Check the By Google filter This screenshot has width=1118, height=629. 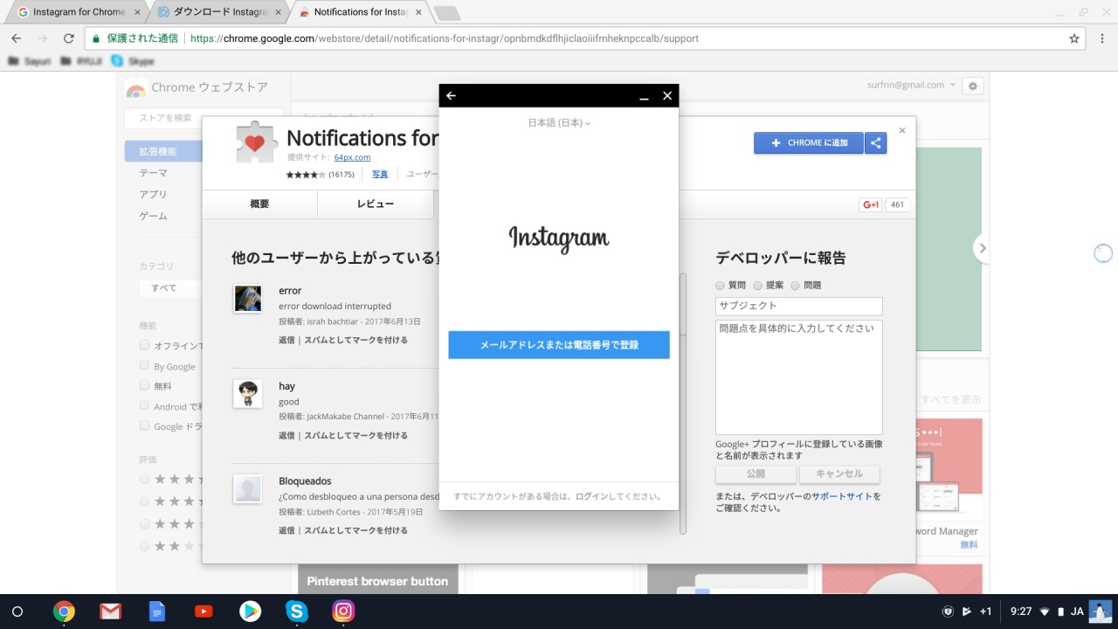click(145, 366)
